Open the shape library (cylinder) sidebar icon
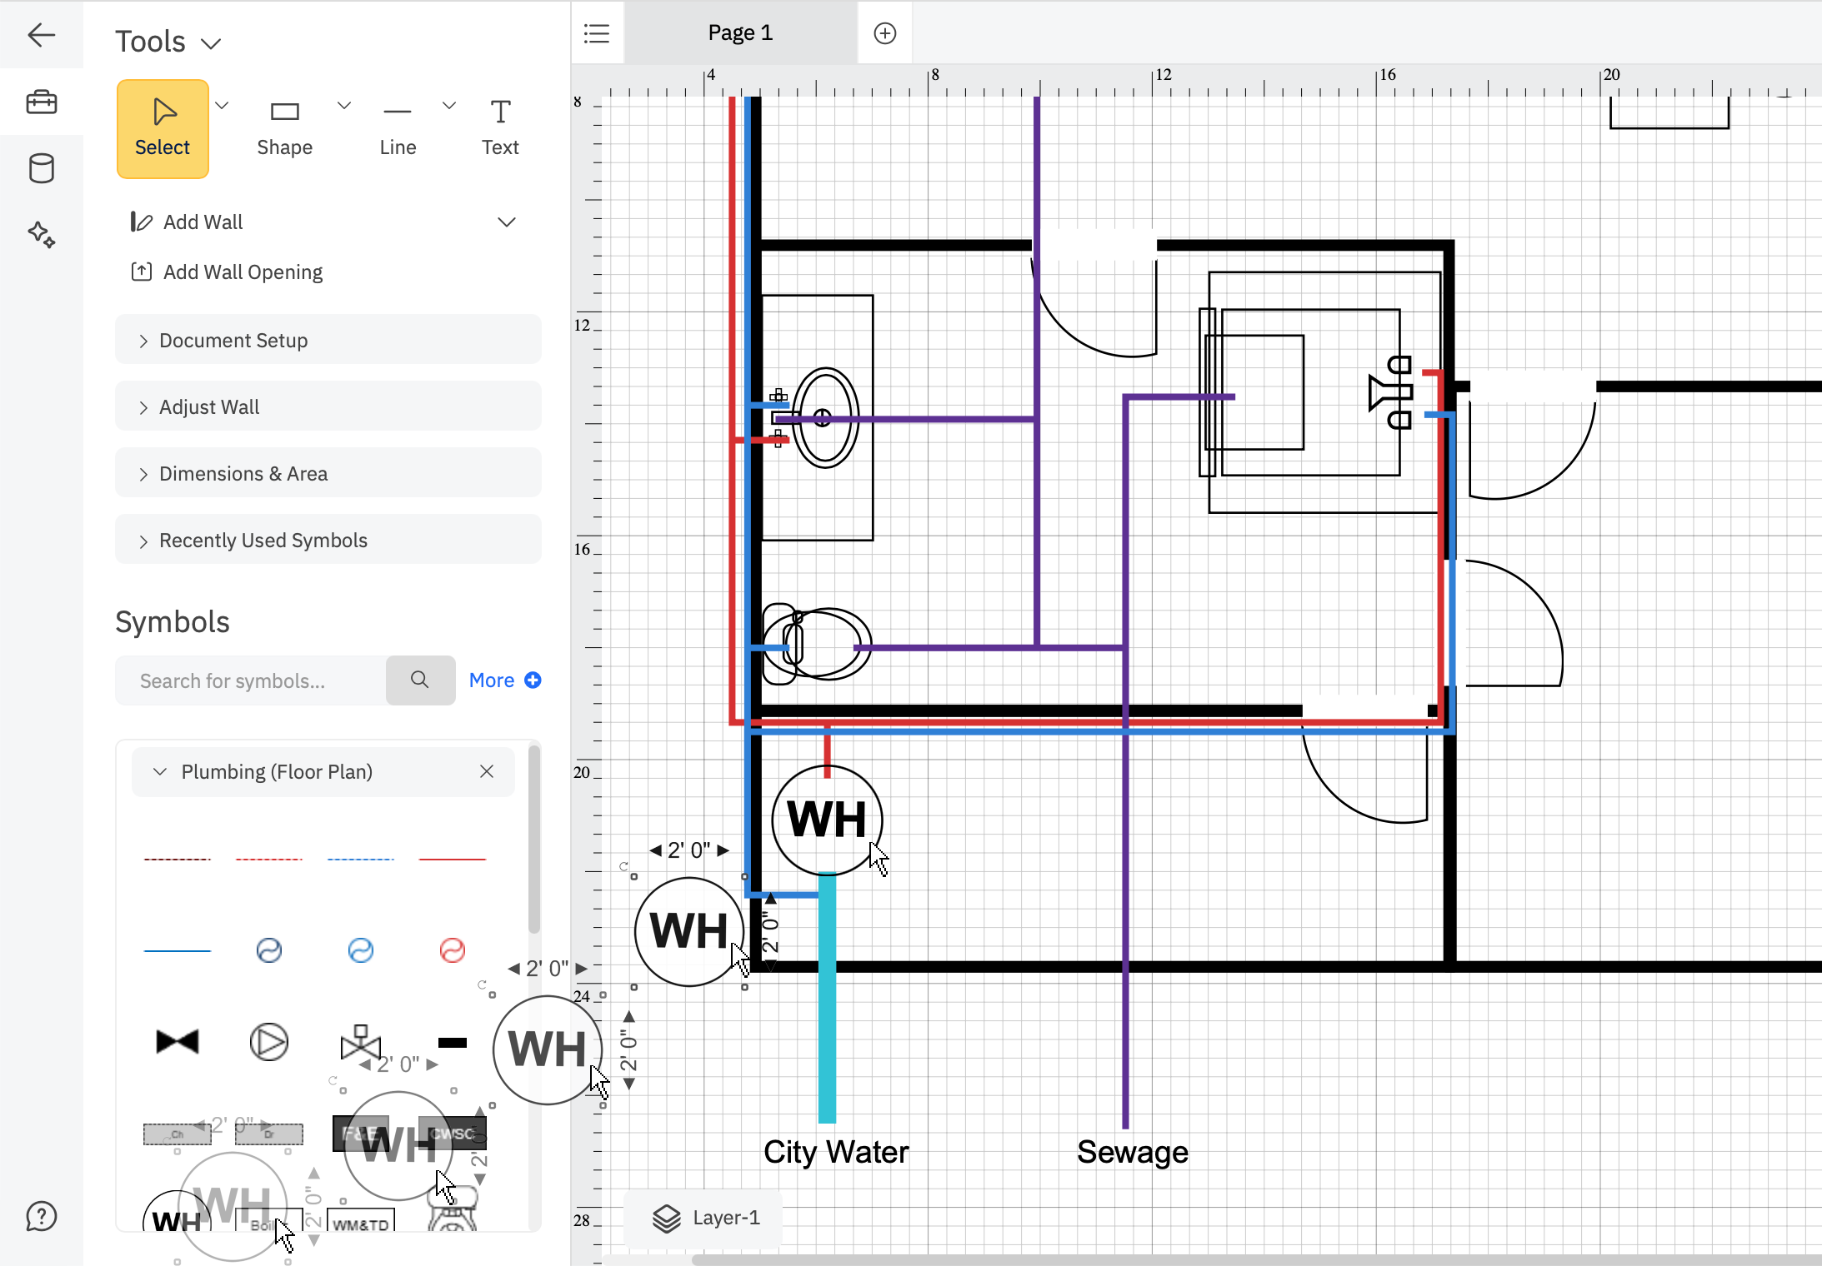The width and height of the screenshot is (1822, 1266). (x=41, y=168)
